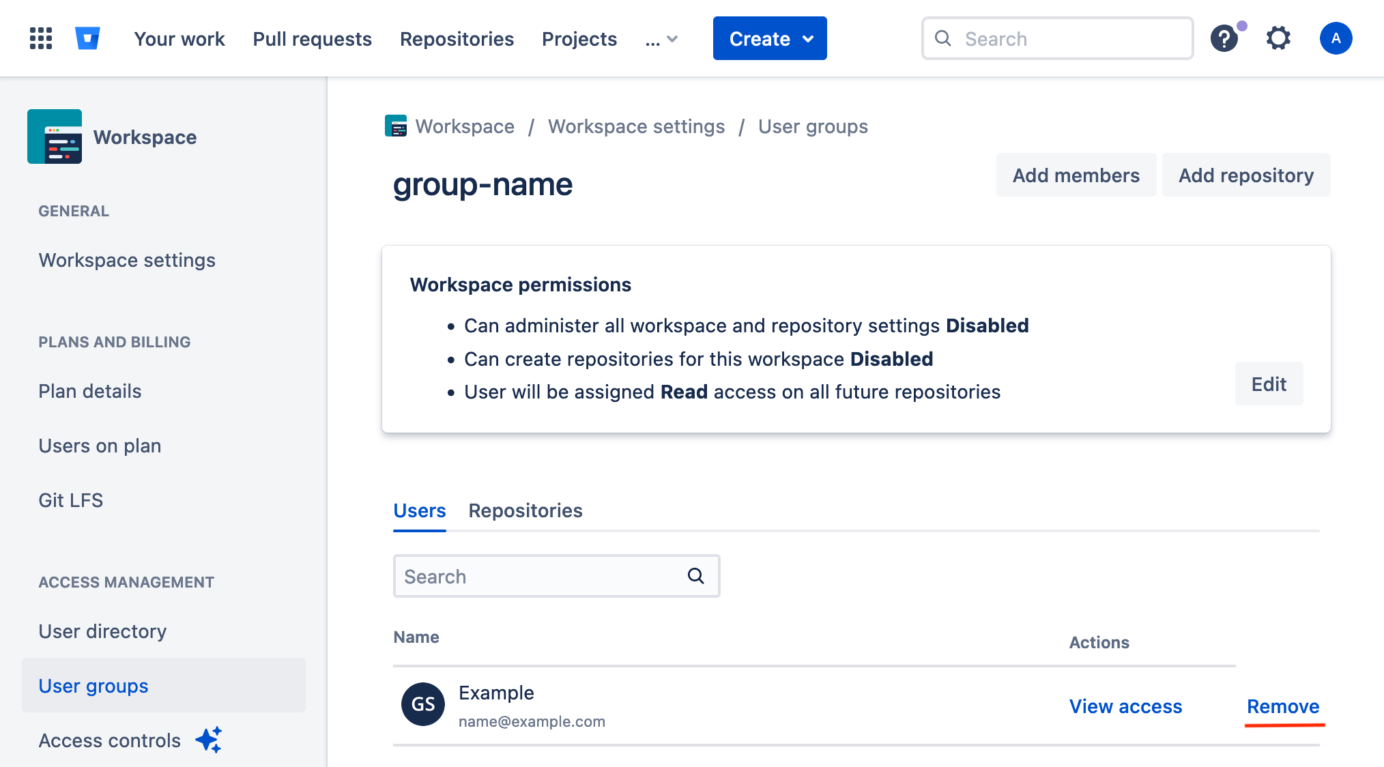This screenshot has width=1384, height=767.
Task: Open Git LFS in sidebar
Action: point(71,500)
